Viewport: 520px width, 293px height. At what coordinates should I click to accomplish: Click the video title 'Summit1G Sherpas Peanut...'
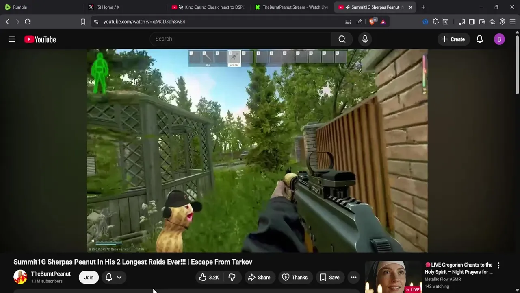pyautogui.click(x=133, y=262)
